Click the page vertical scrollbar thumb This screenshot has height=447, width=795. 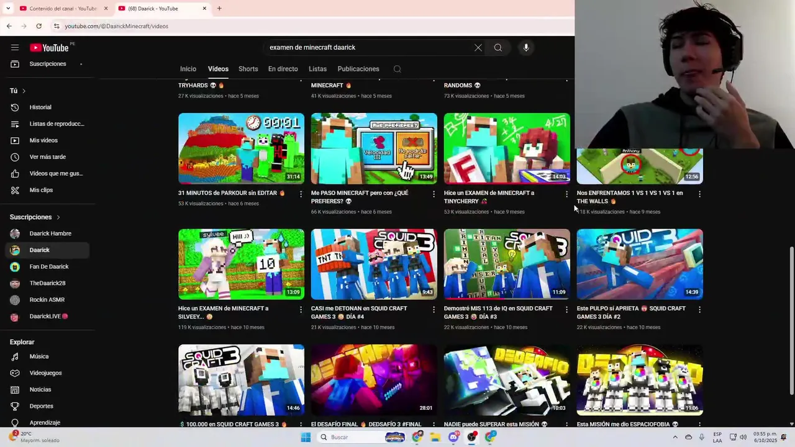(791, 320)
